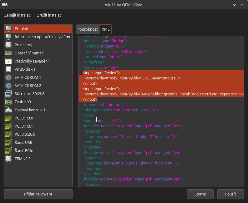Screen dimensions: 248x203
Task: Switch to the Podrobnosti tab
Action: point(88,29)
